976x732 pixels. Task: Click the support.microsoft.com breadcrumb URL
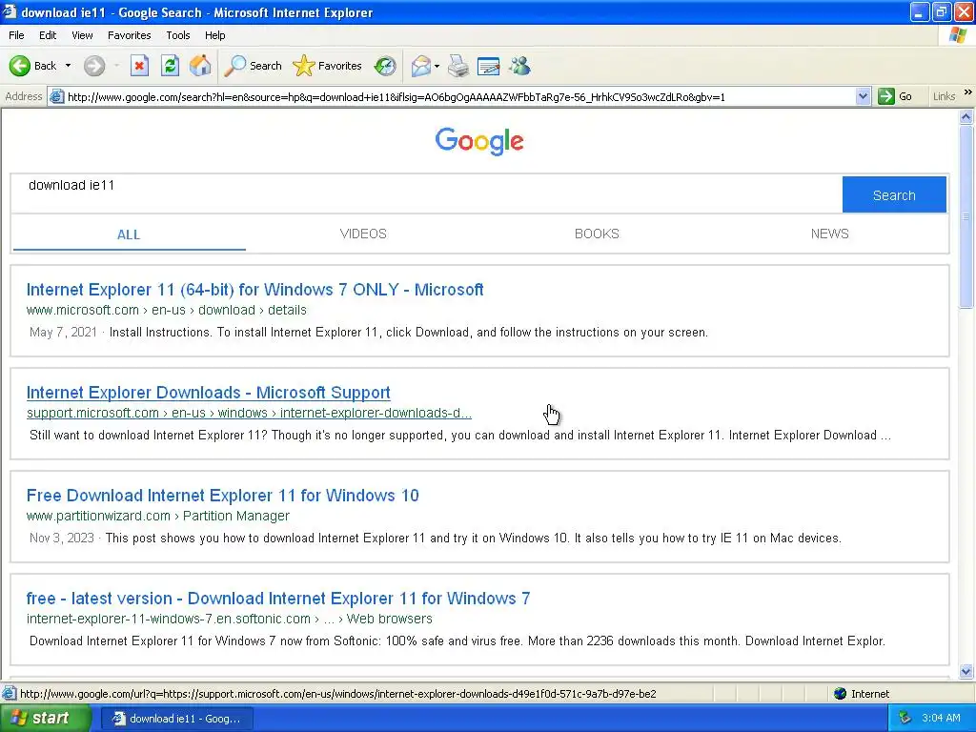[x=249, y=414]
